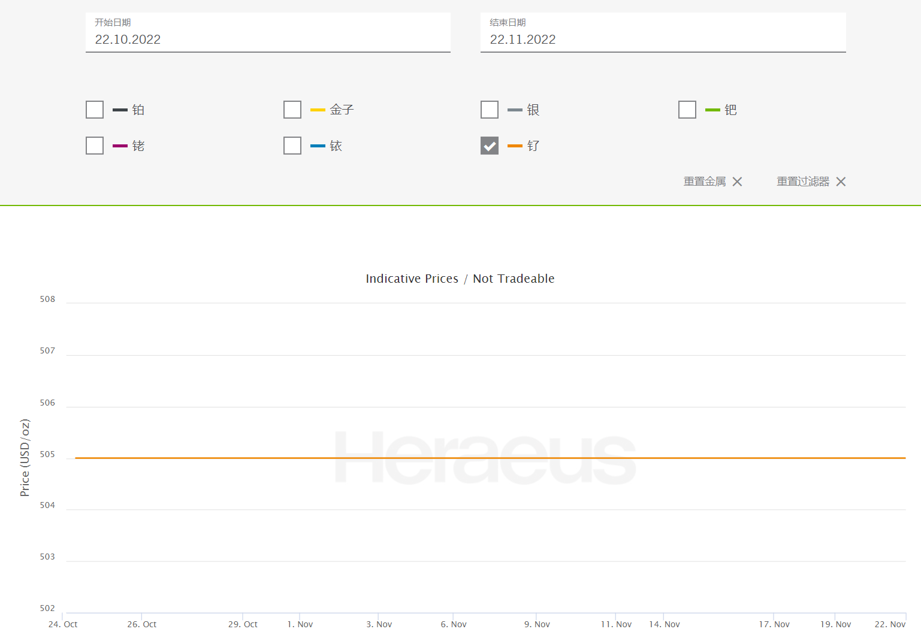The height and width of the screenshot is (644, 921).
Task: Click the orange color swatch next to 钌
Action: point(515,146)
